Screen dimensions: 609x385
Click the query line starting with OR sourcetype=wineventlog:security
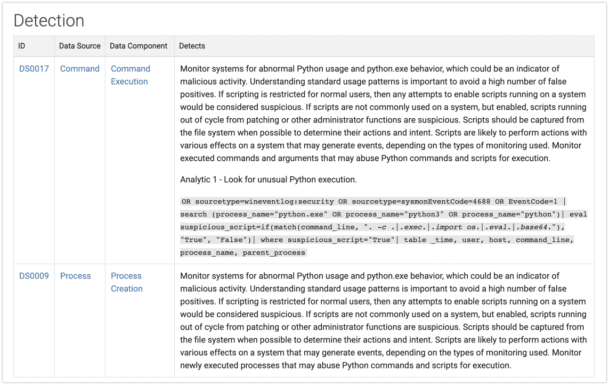(x=374, y=202)
